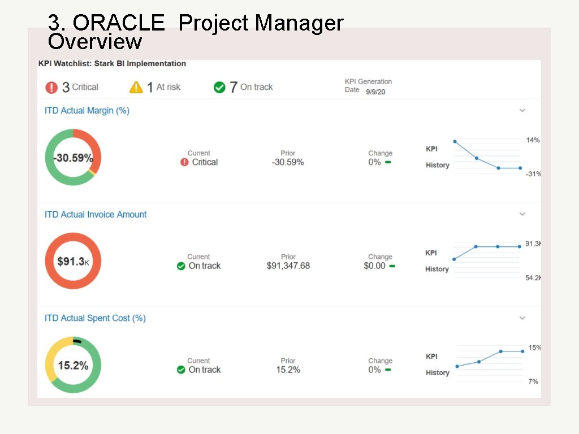Open the KPI Watchlist: Stark BI Implementation header

point(111,63)
